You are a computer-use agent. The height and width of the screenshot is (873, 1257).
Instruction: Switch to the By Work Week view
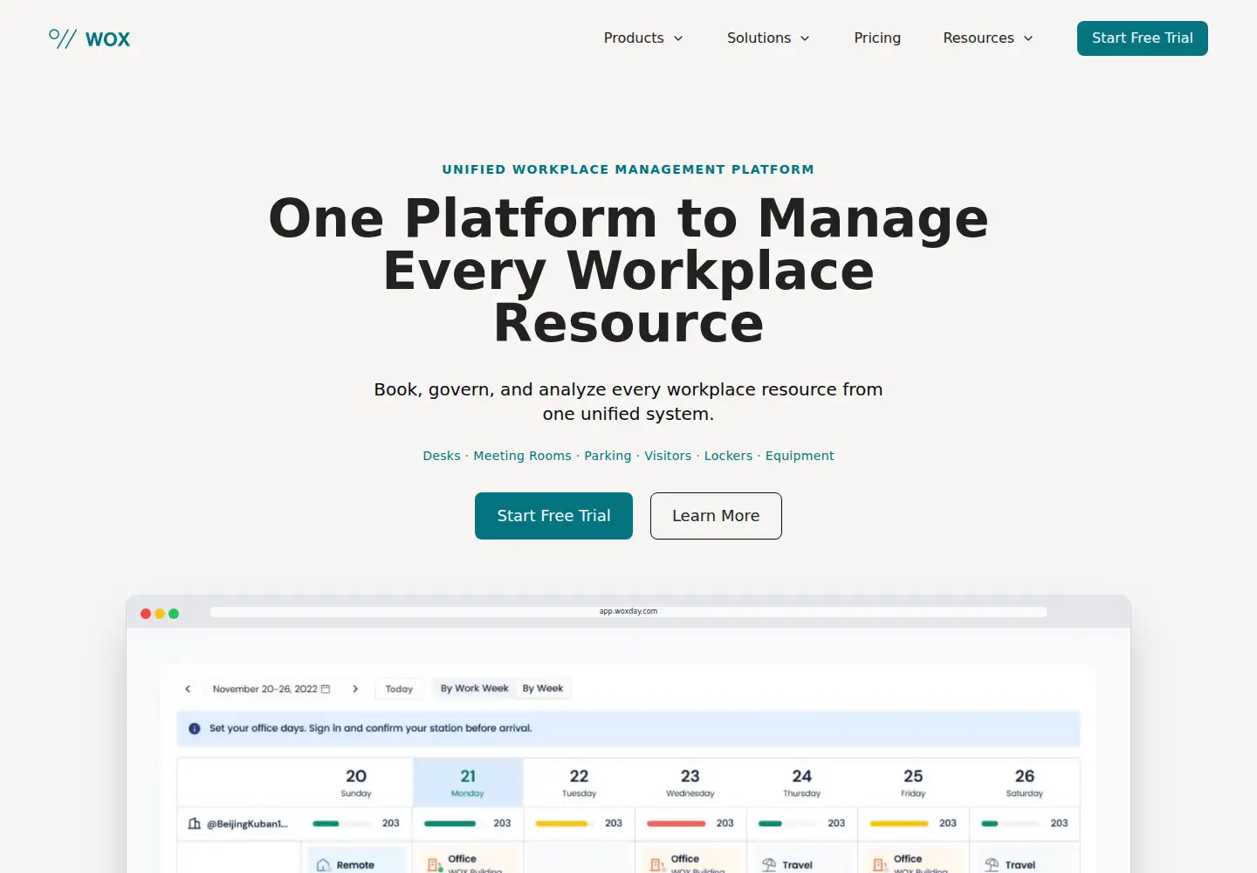(x=474, y=688)
